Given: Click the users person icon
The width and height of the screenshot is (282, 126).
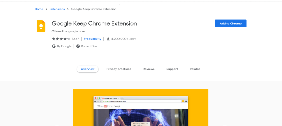Looking at the screenshot, I should (x=108, y=39).
